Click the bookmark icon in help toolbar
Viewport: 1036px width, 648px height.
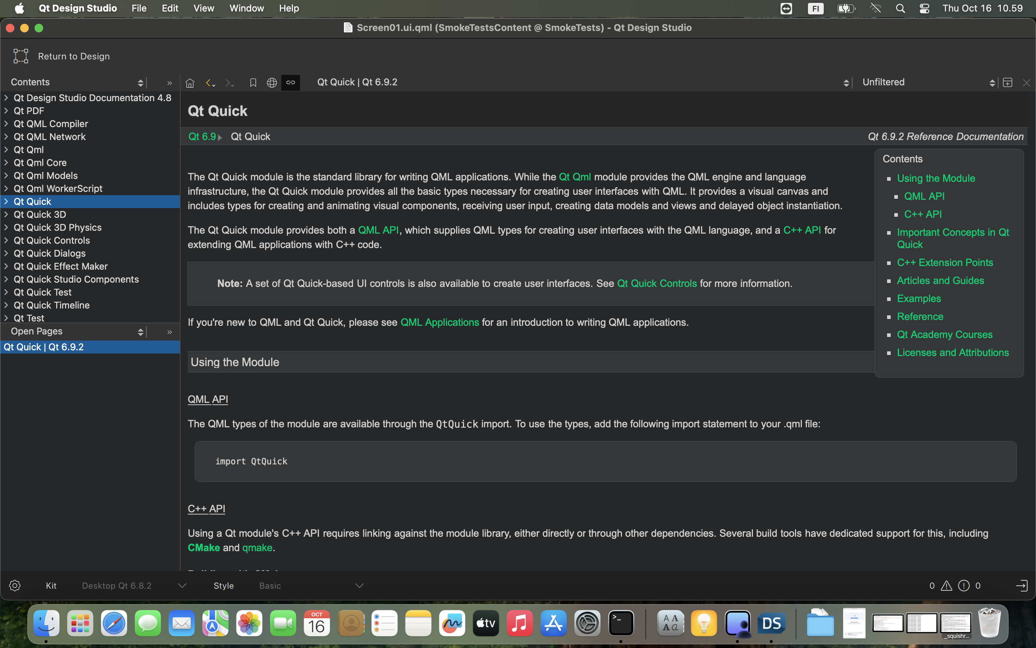tap(253, 83)
